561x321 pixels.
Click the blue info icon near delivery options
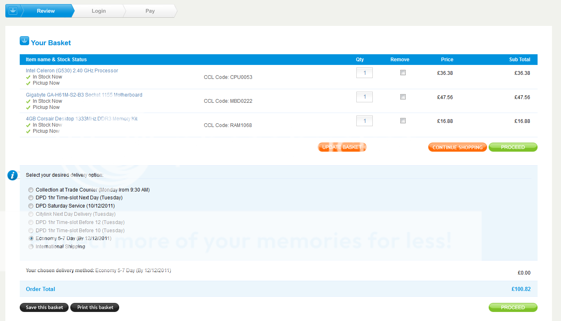[13, 175]
